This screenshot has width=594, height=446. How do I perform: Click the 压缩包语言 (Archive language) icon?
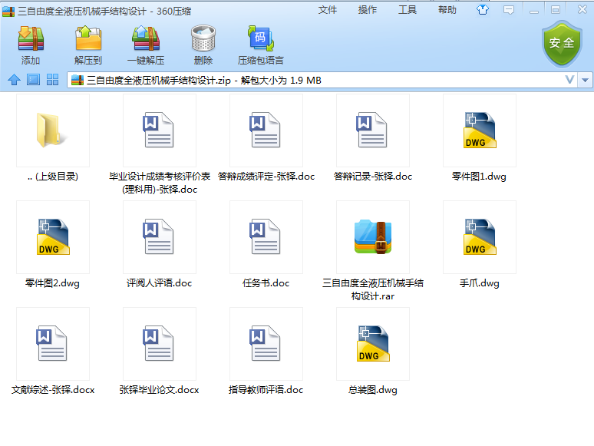click(261, 38)
